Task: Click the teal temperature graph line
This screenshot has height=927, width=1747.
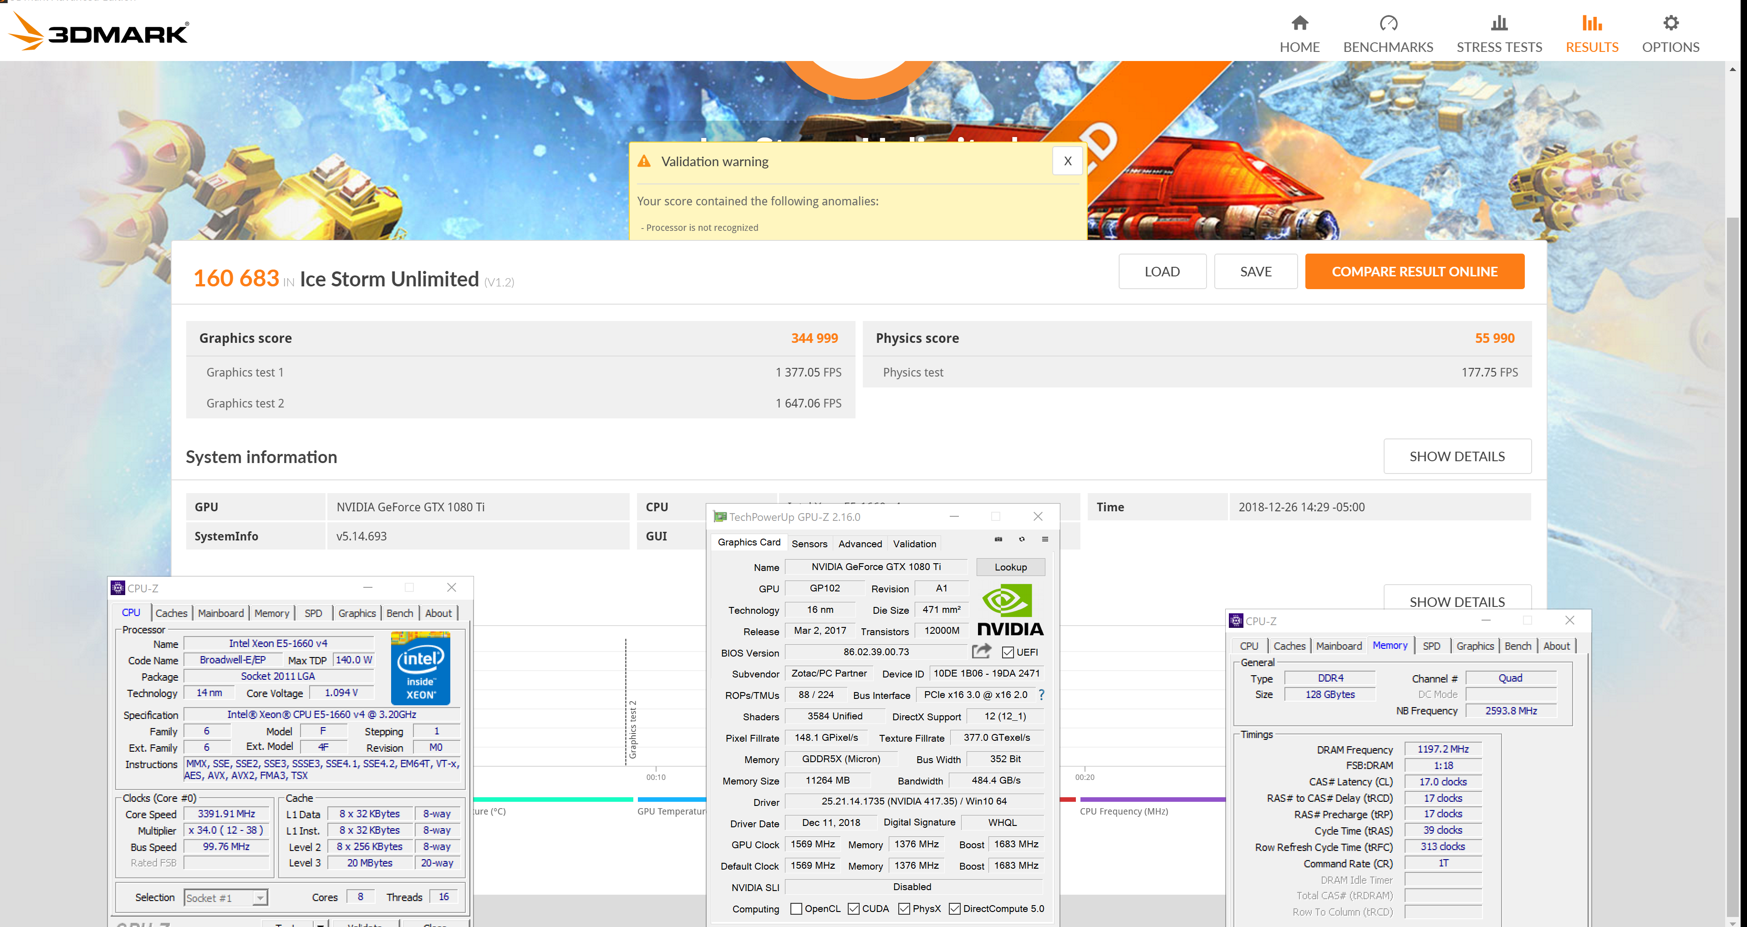Action: click(553, 800)
